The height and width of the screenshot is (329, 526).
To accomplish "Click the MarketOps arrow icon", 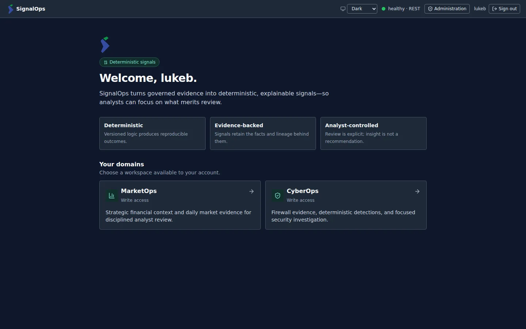I will pyautogui.click(x=252, y=191).
